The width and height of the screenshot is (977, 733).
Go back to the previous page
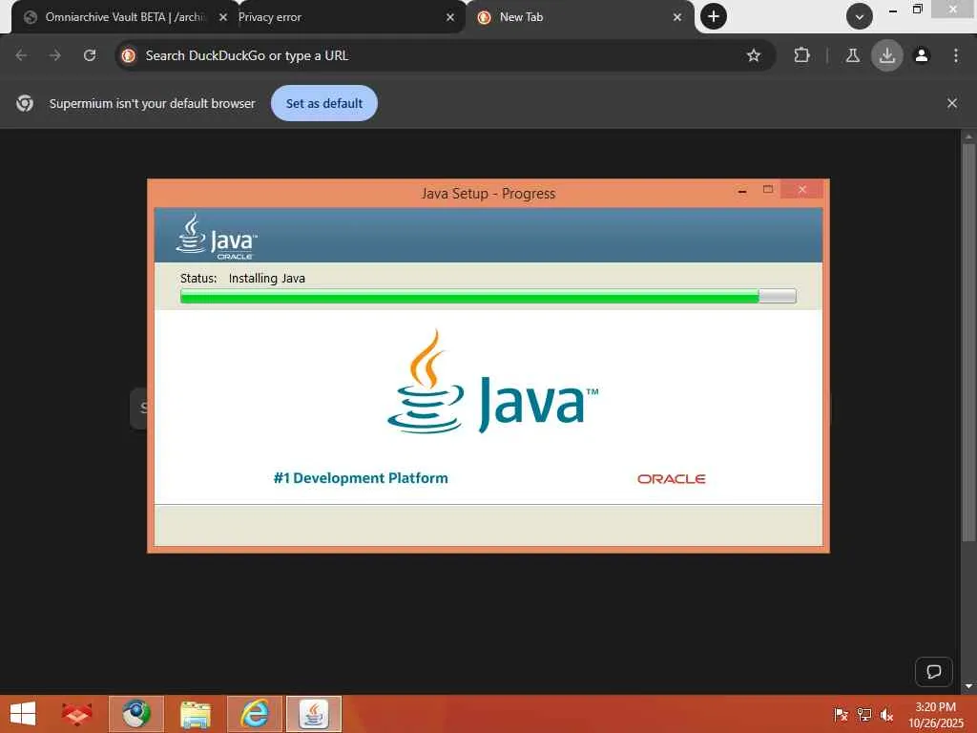pyautogui.click(x=21, y=55)
